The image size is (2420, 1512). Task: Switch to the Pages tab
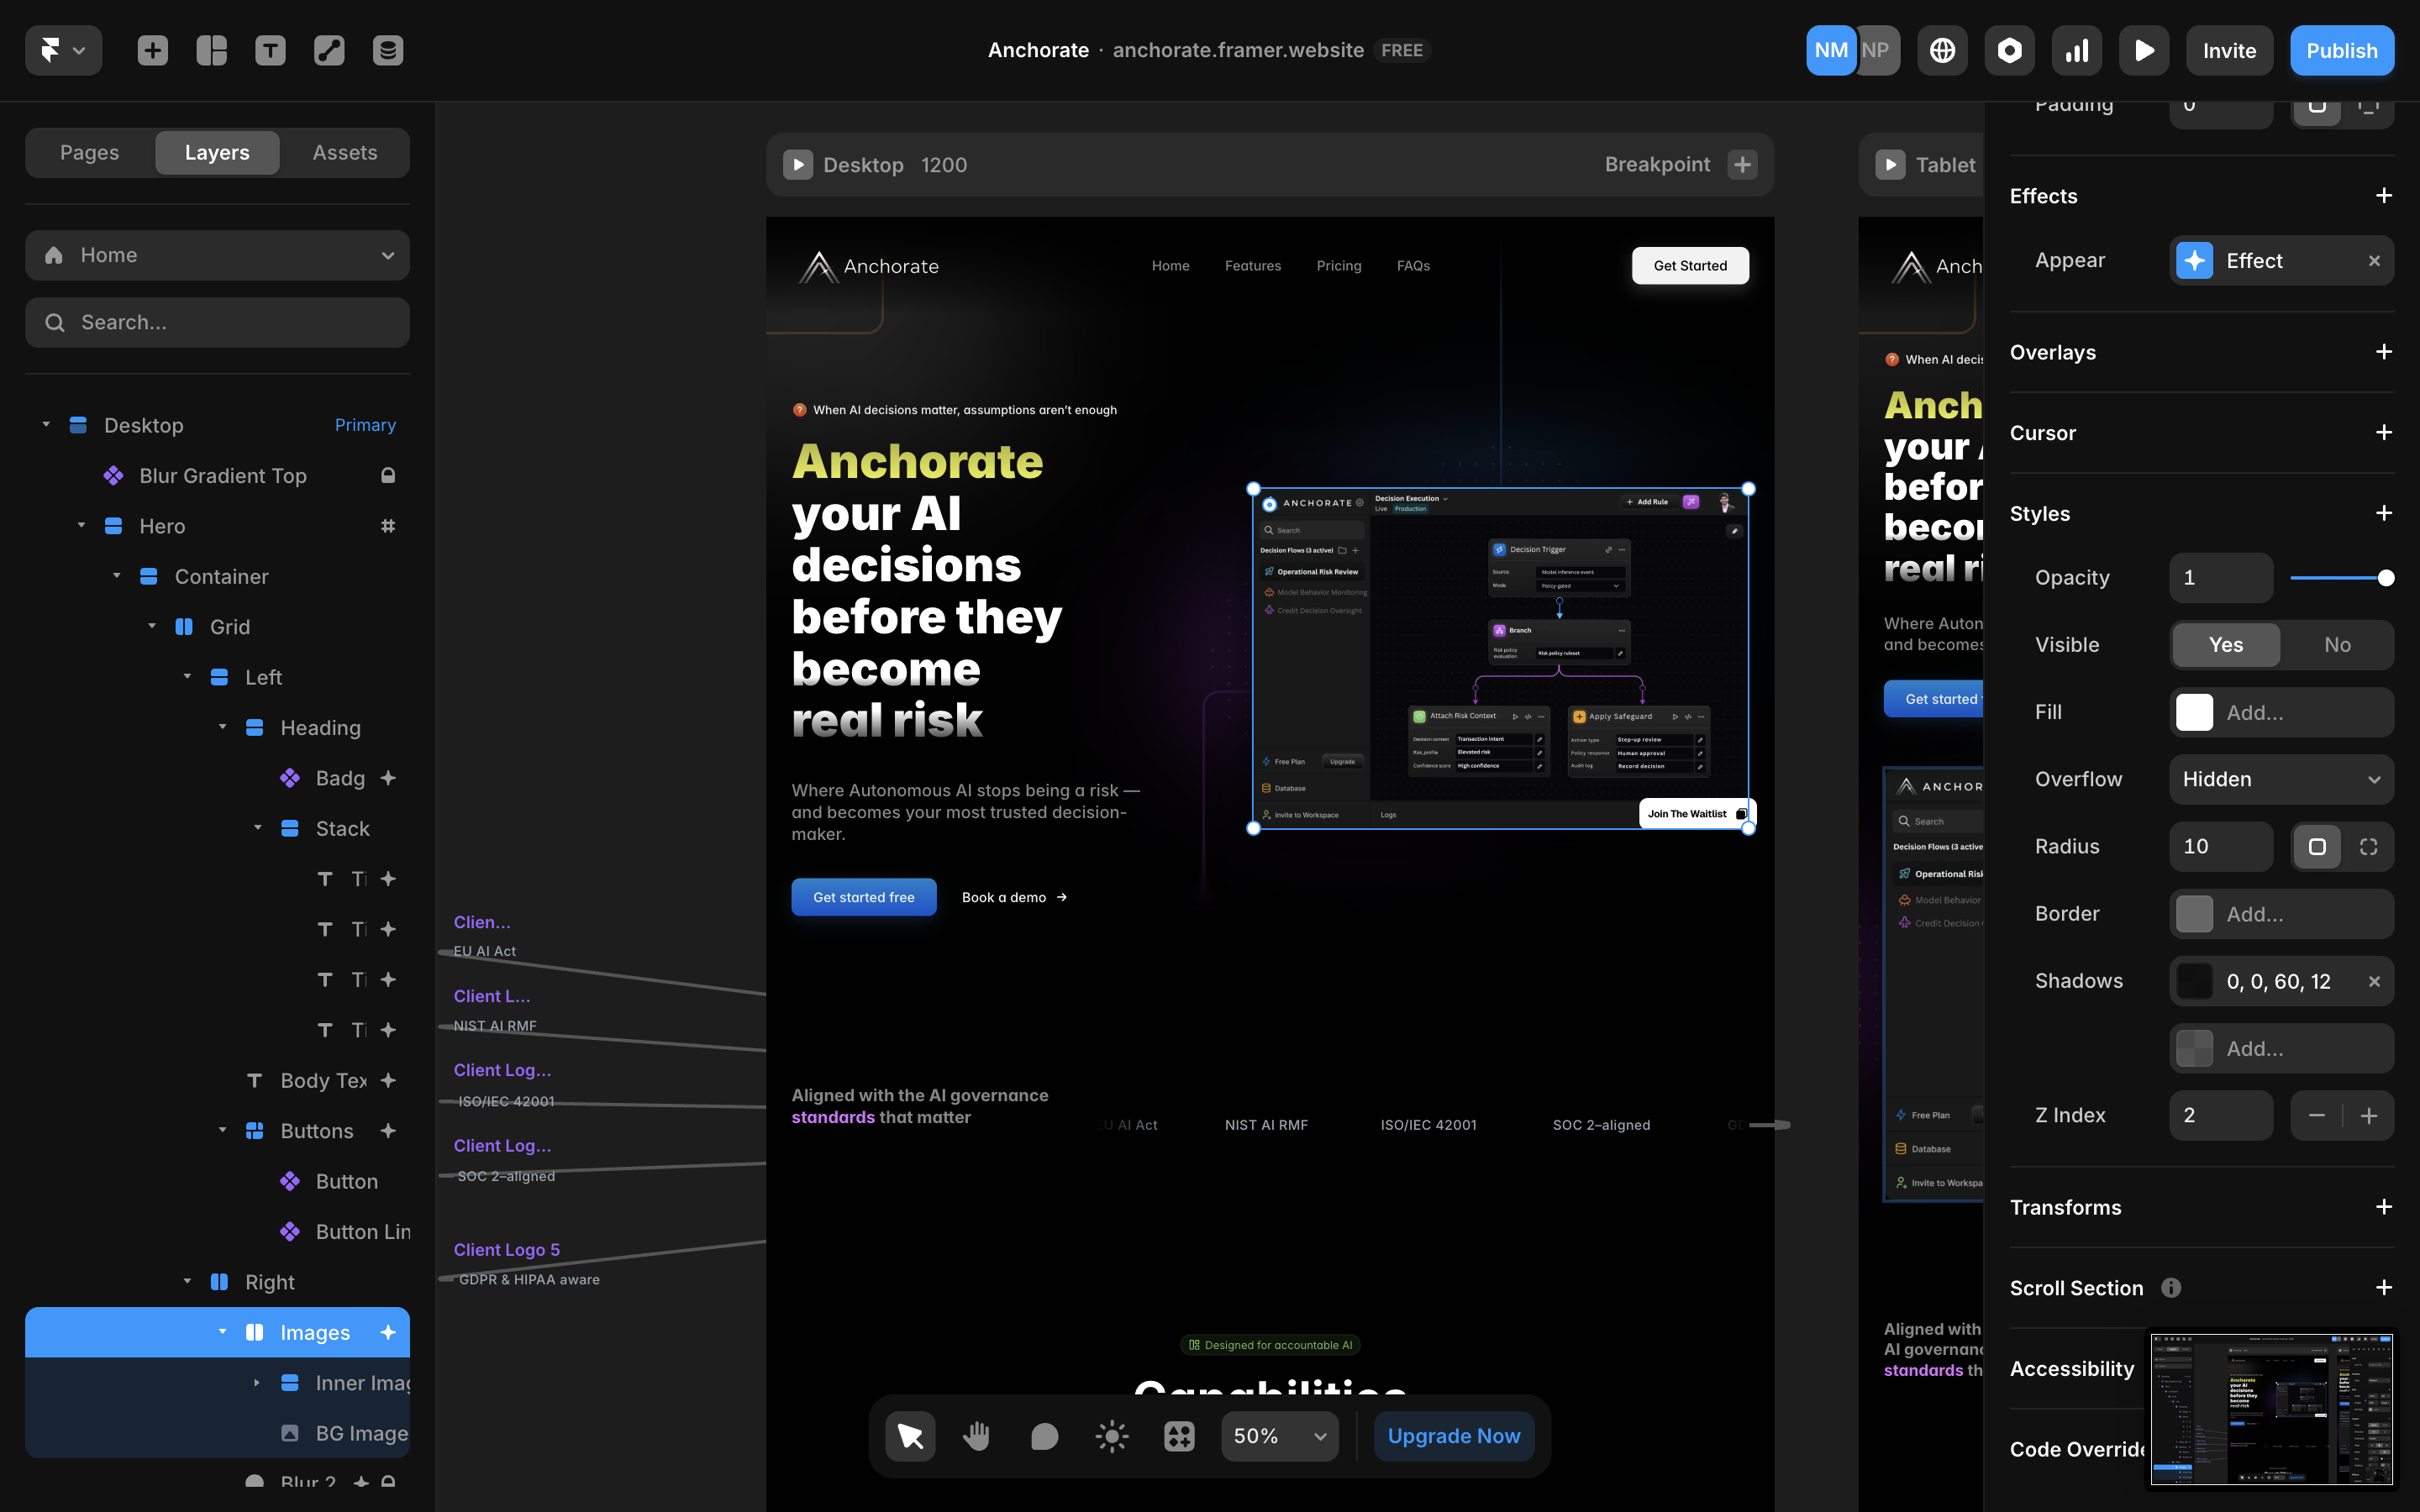coord(89,153)
